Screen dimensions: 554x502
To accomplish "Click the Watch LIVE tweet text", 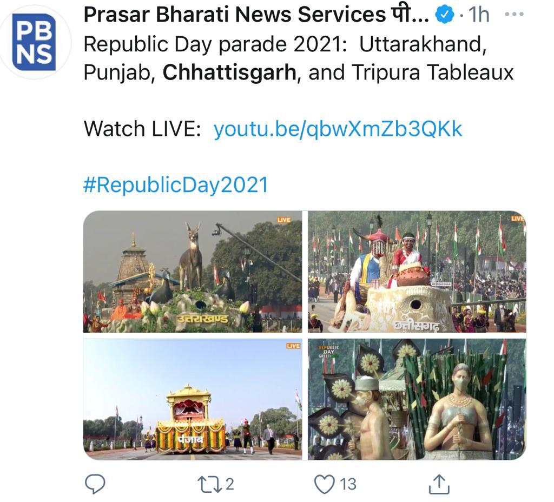I will coord(142,129).
